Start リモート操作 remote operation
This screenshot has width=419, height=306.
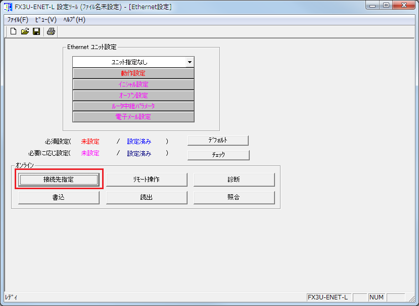click(146, 180)
